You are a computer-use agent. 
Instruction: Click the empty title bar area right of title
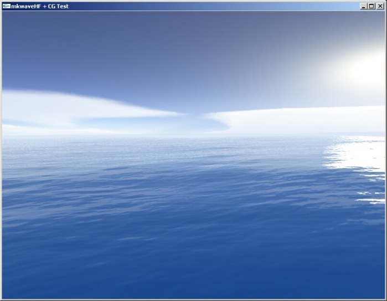click(x=221, y=6)
